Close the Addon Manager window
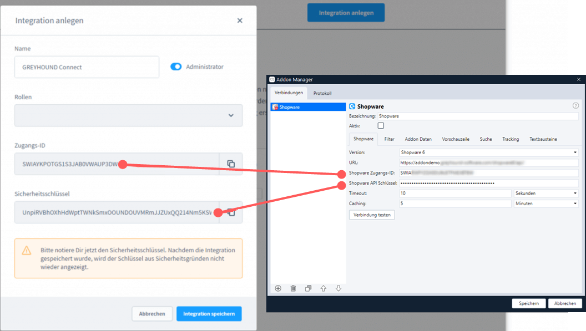The height and width of the screenshot is (331, 586). tap(579, 79)
